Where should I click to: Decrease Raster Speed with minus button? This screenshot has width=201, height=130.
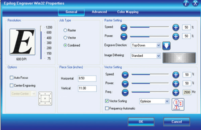(x=124, y=28)
